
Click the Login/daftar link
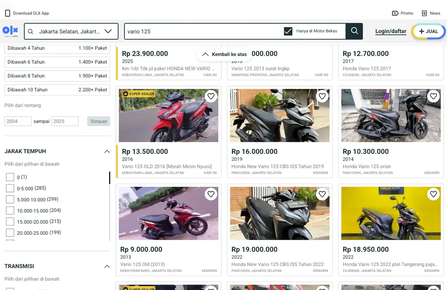coord(391,31)
